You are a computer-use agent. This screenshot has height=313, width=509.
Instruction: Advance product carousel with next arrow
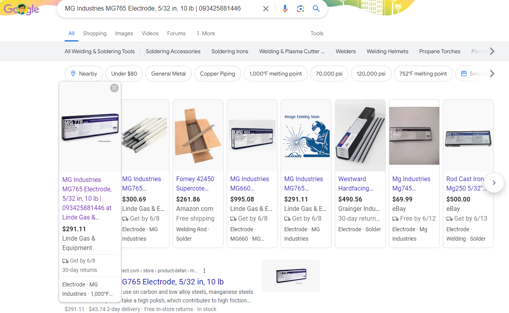[494, 183]
